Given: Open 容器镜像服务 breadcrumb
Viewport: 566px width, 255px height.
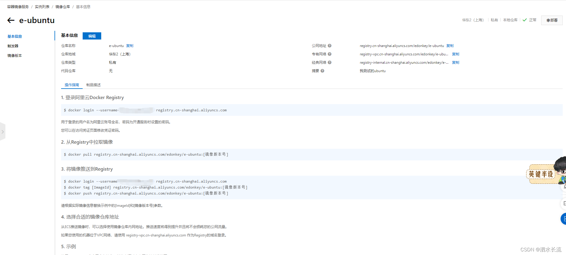Looking at the screenshot, I should [18, 7].
